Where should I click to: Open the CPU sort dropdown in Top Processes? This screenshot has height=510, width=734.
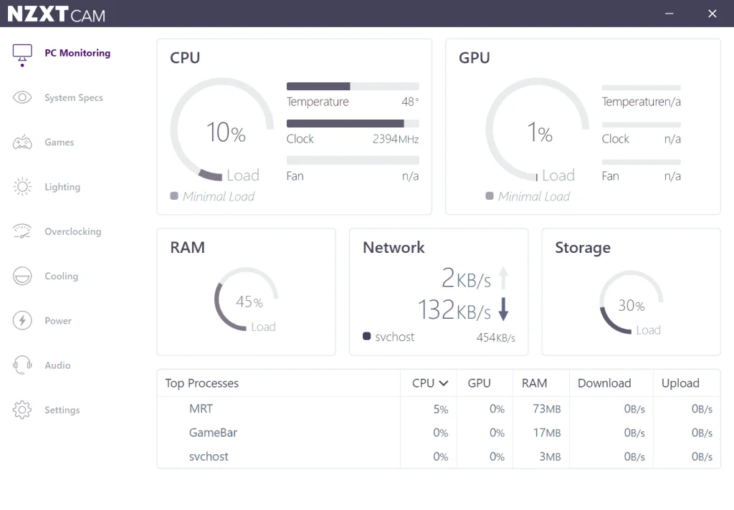(x=429, y=383)
